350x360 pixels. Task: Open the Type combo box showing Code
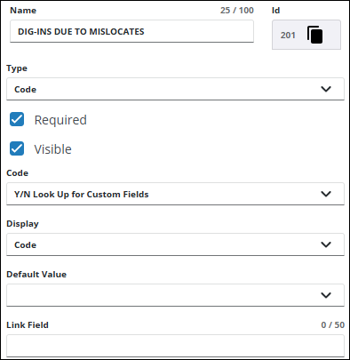click(x=175, y=89)
